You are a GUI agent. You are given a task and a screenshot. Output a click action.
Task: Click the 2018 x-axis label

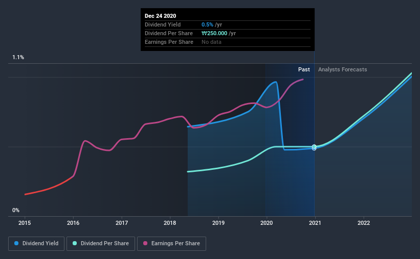[x=170, y=223]
